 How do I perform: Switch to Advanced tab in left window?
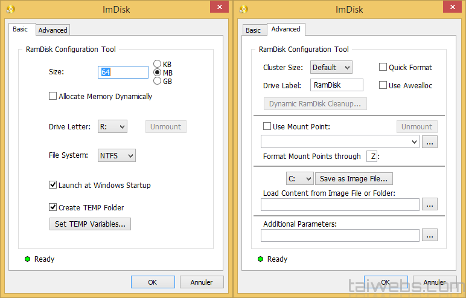click(53, 30)
